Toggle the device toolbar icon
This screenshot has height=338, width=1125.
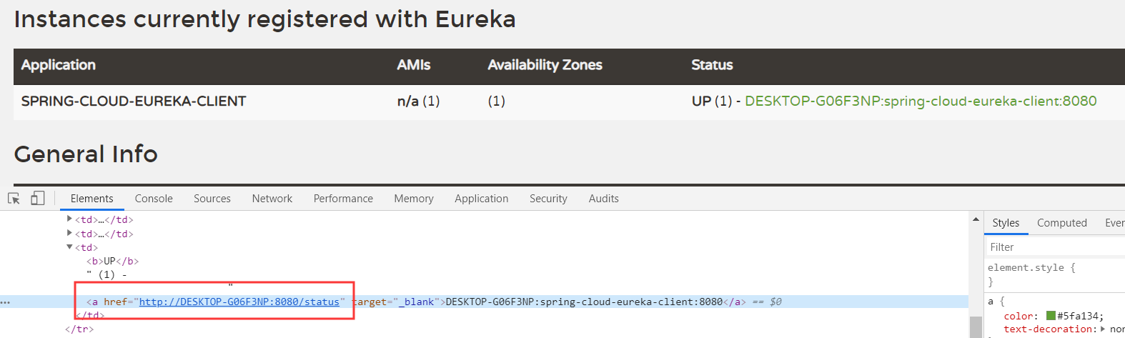[x=38, y=198]
